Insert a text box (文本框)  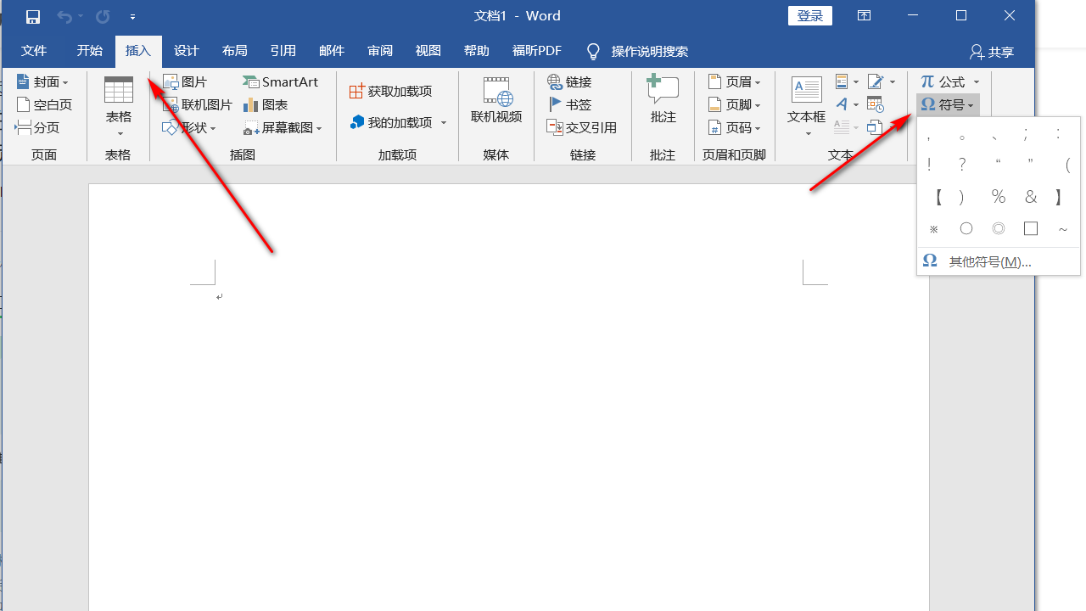(807, 106)
